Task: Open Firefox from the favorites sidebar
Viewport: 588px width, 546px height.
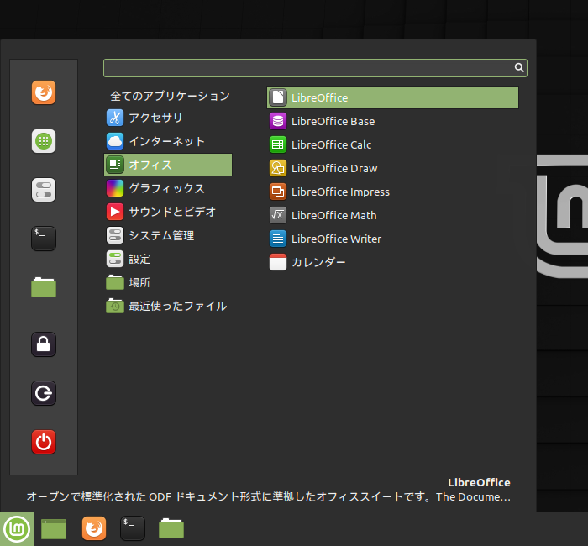Action: click(44, 92)
